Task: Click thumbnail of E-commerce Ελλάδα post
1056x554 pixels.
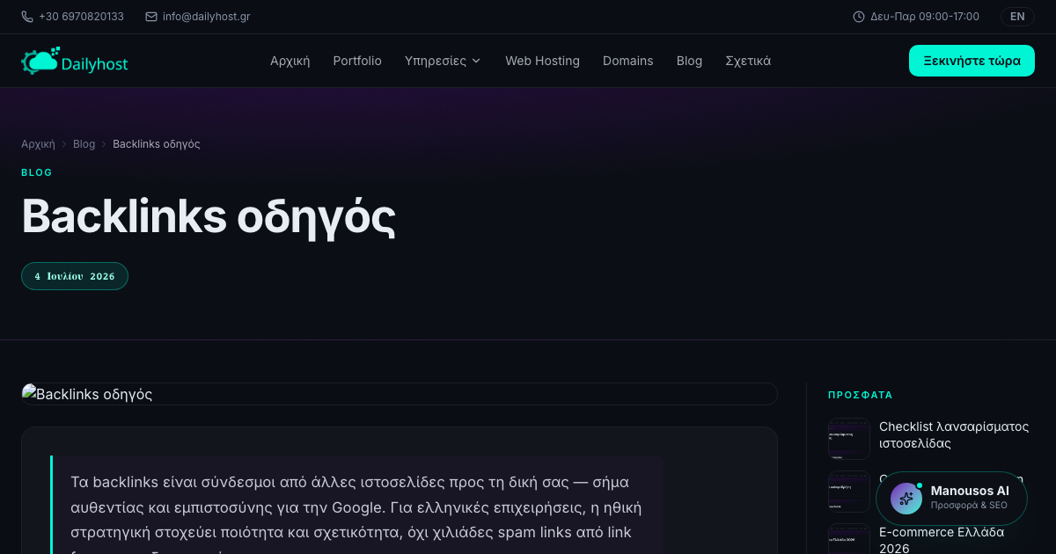Action: tap(849, 539)
